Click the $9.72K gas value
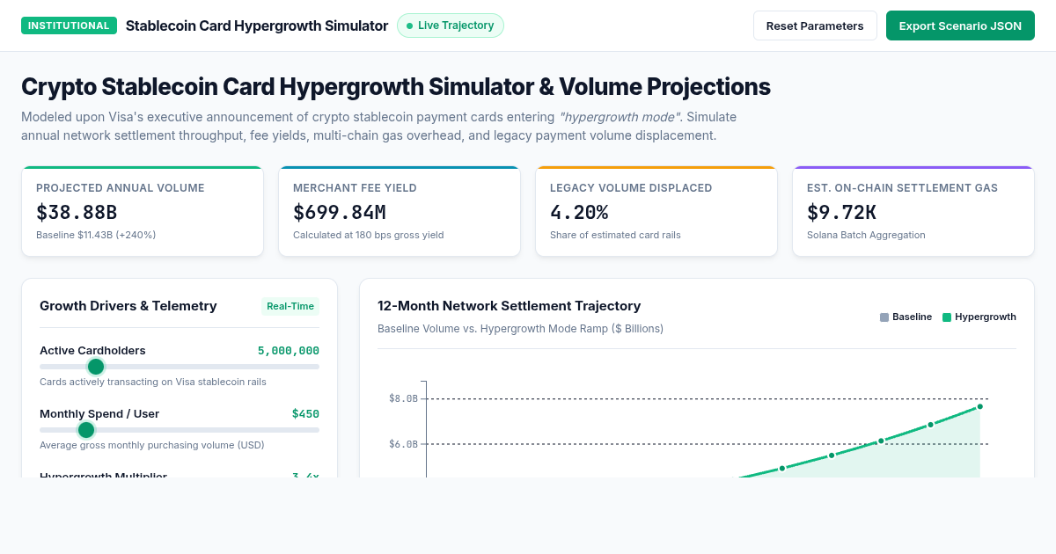 tap(841, 212)
